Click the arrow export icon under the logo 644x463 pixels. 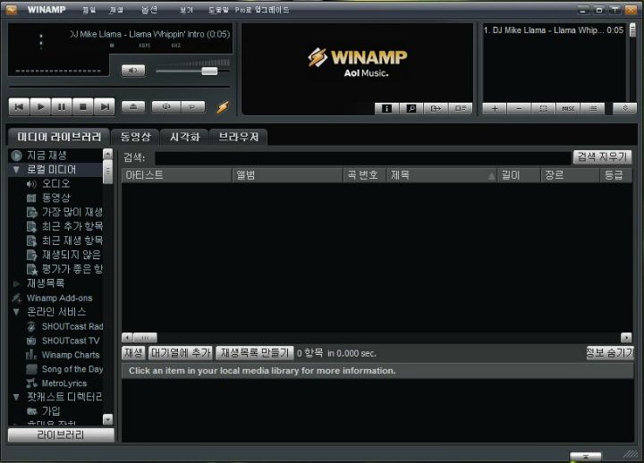pos(436,108)
